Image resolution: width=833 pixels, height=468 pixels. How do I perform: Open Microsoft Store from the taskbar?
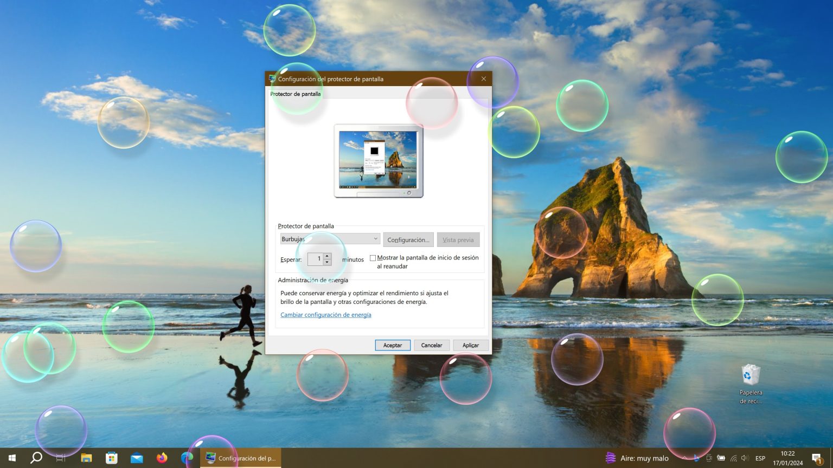tap(111, 458)
